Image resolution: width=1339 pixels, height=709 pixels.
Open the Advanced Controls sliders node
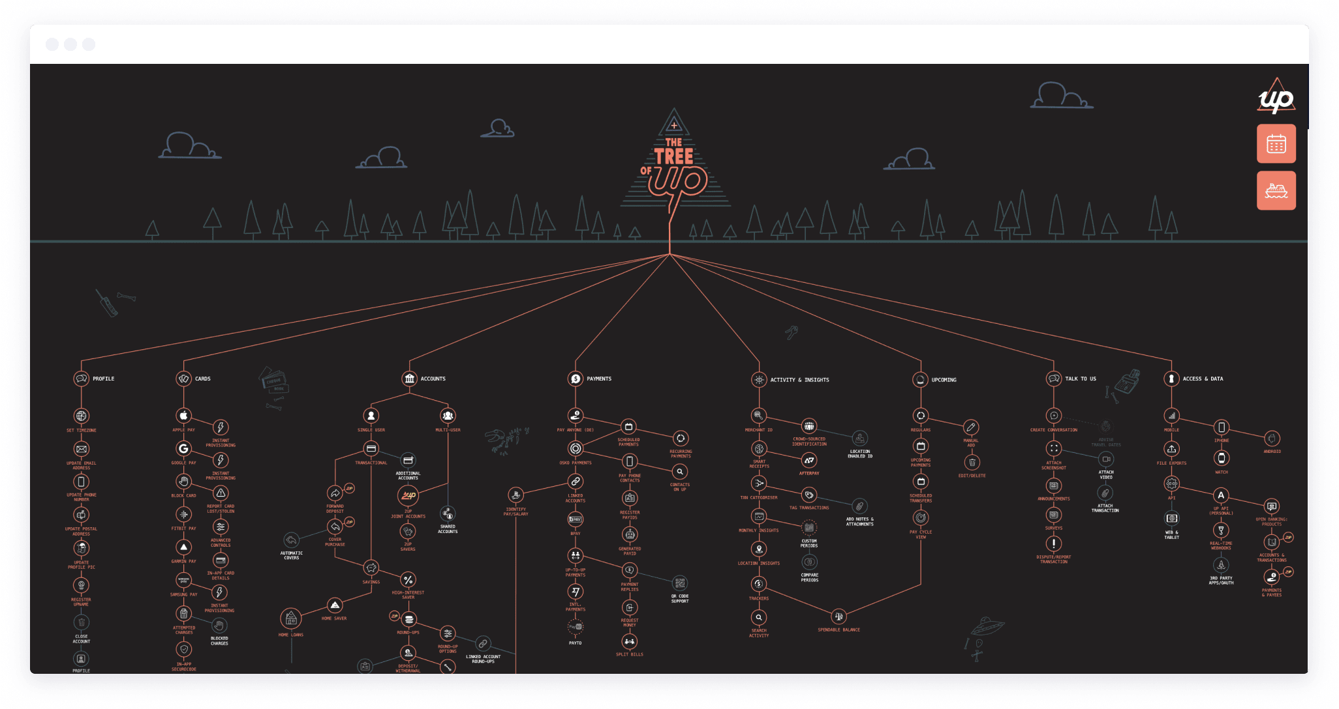point(221,527)
